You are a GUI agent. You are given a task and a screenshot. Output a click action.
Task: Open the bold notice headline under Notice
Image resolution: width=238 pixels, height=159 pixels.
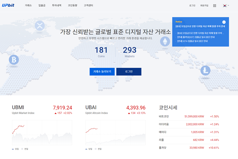[x=200, y=26]
